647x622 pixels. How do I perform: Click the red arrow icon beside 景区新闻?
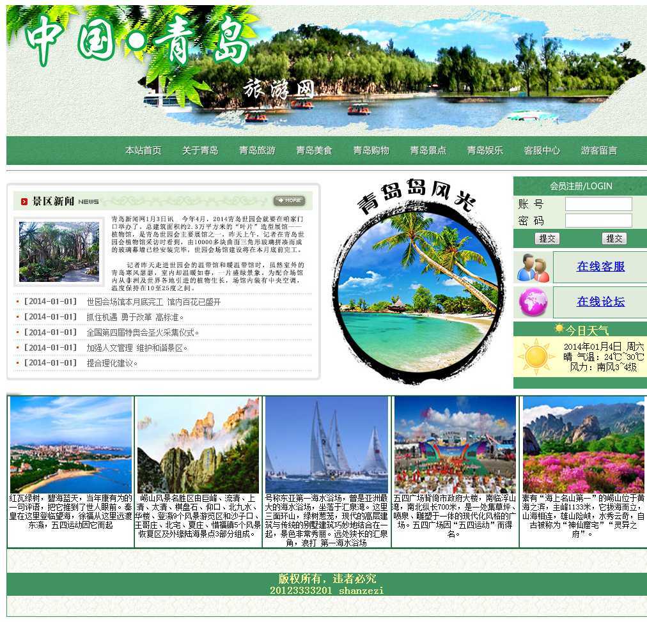coord(24,201)
